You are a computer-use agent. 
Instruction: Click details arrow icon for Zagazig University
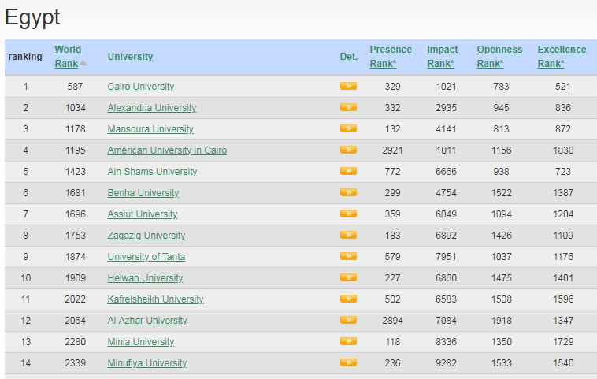coord(348,235)
